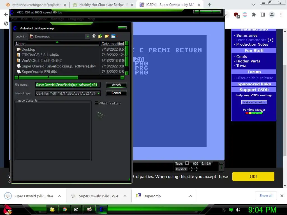This screenshot has width=287, height=215.
Task: Click the browser back arrow
Action: (x=6, y=15)
